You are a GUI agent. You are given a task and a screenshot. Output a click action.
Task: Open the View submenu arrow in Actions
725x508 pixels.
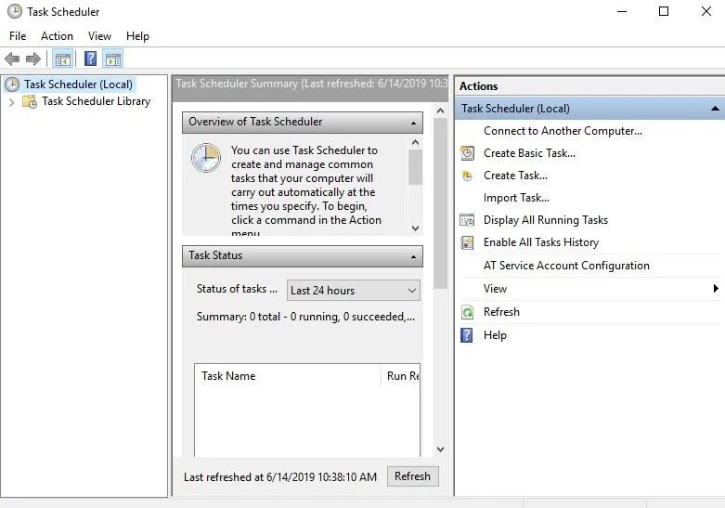[716, 289]
